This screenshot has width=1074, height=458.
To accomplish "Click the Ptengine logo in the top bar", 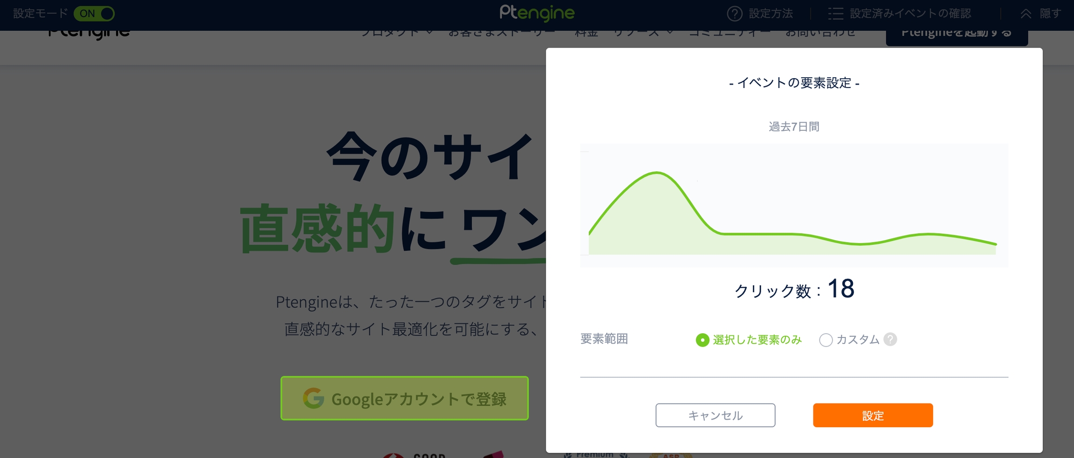I will (537, 13).
